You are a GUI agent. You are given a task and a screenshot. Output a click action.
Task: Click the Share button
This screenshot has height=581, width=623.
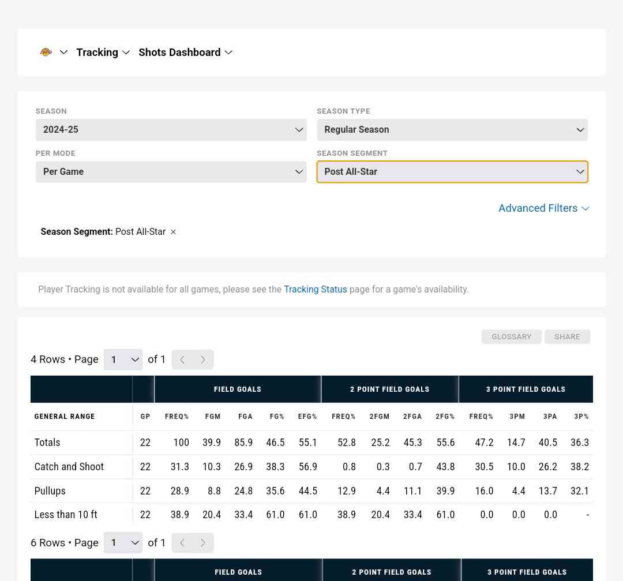pyautogui.click(x=567, y=337)
